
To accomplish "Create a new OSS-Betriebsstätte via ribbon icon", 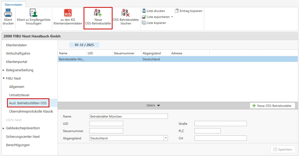I will [x=98, y=13].
